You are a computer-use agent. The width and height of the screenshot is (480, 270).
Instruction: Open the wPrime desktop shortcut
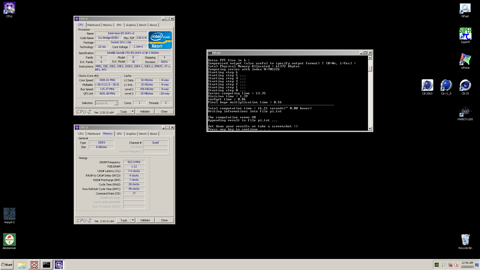pos(465,61)
